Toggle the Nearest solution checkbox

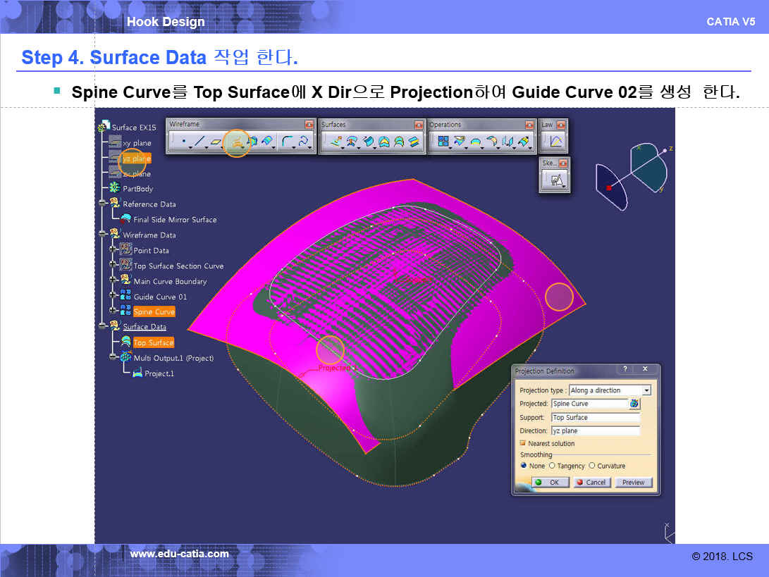[523, 443]
